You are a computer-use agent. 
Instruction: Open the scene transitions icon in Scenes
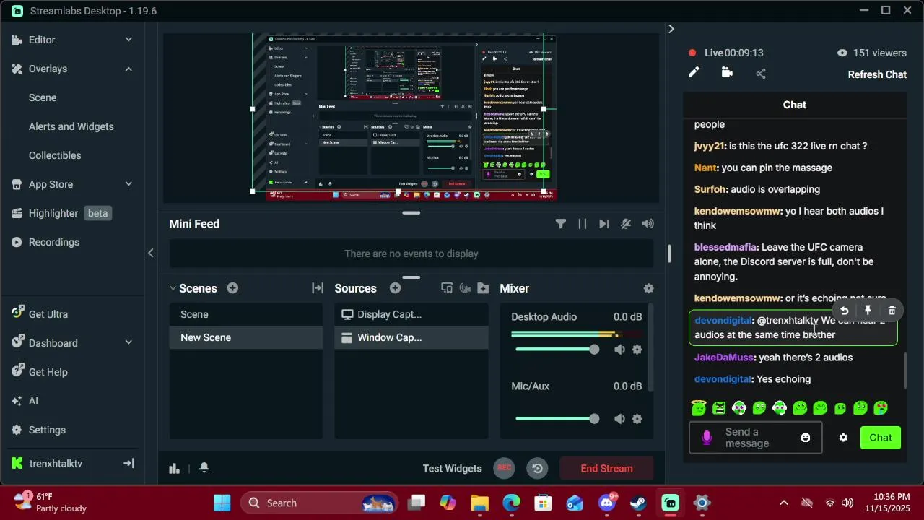[x=318, y=288]
